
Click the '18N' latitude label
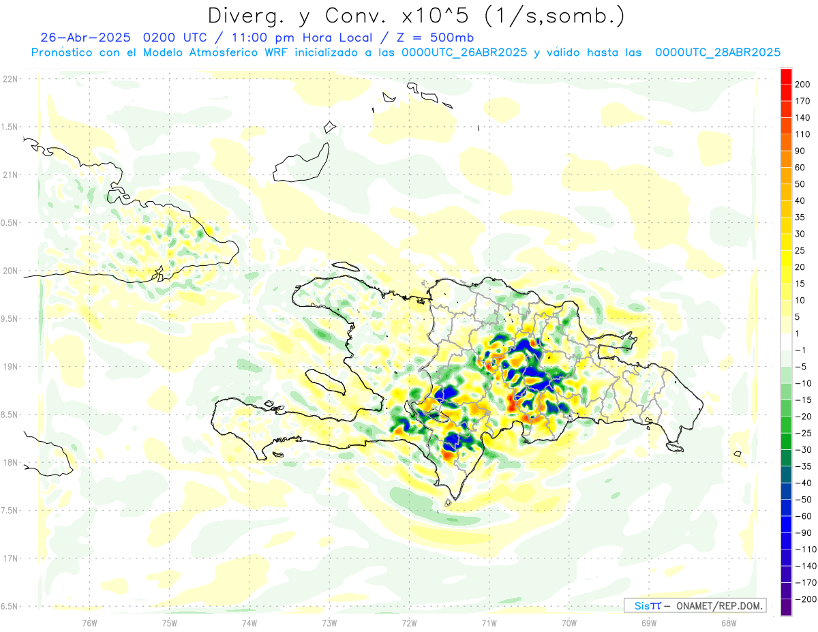(10, 462)
